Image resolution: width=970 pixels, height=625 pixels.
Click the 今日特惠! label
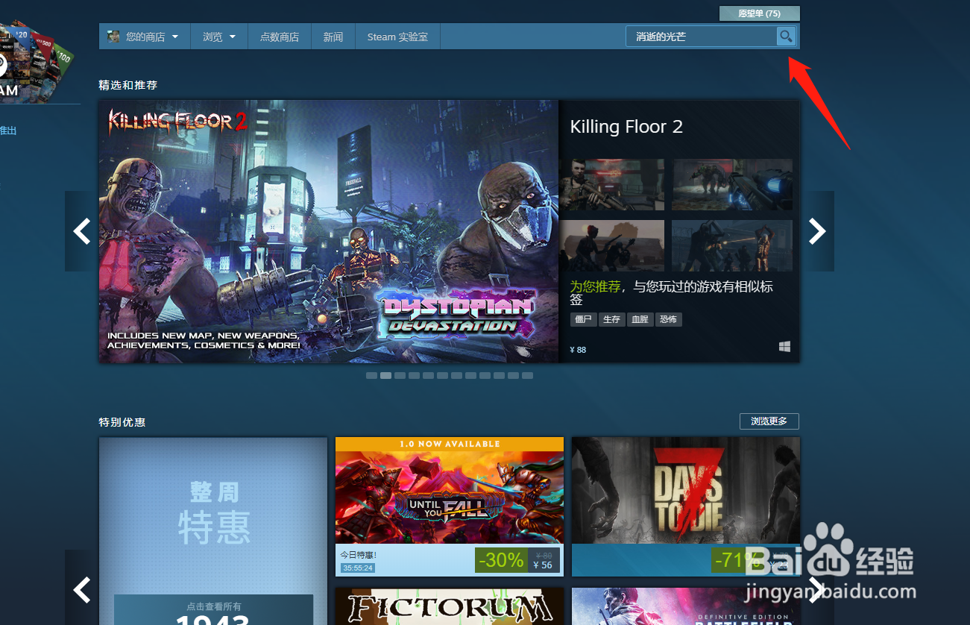tap(359, 555)
